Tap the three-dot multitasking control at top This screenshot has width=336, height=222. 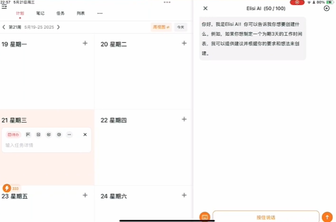coord(167,2)
